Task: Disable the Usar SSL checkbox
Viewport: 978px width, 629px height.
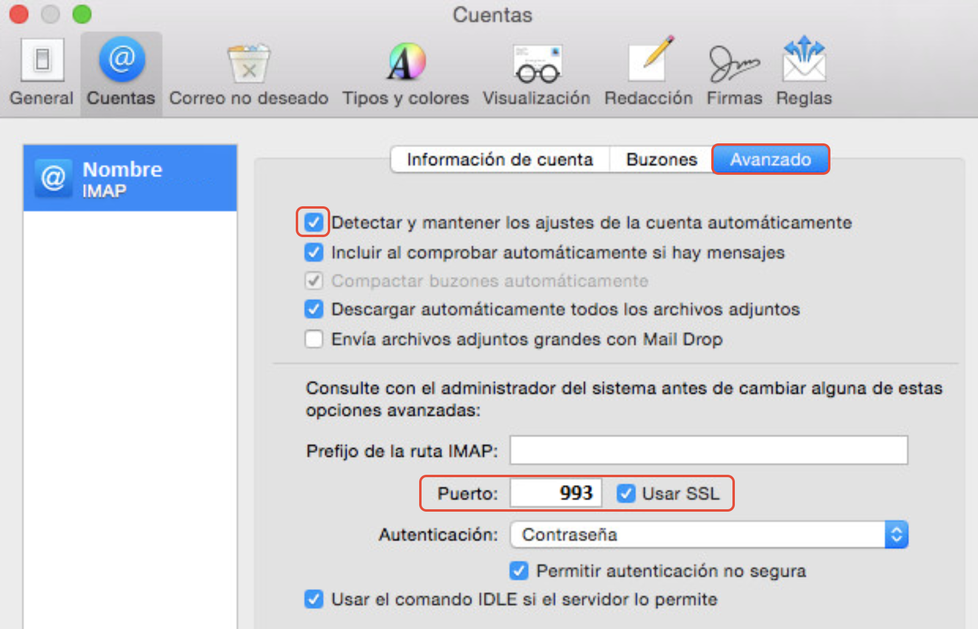Action: 626,494
